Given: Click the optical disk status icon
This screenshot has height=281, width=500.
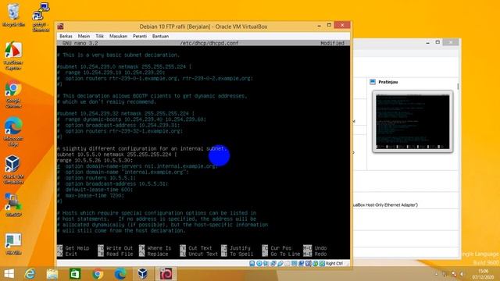Looking at the screenshot, I should [x=259, y=264].
